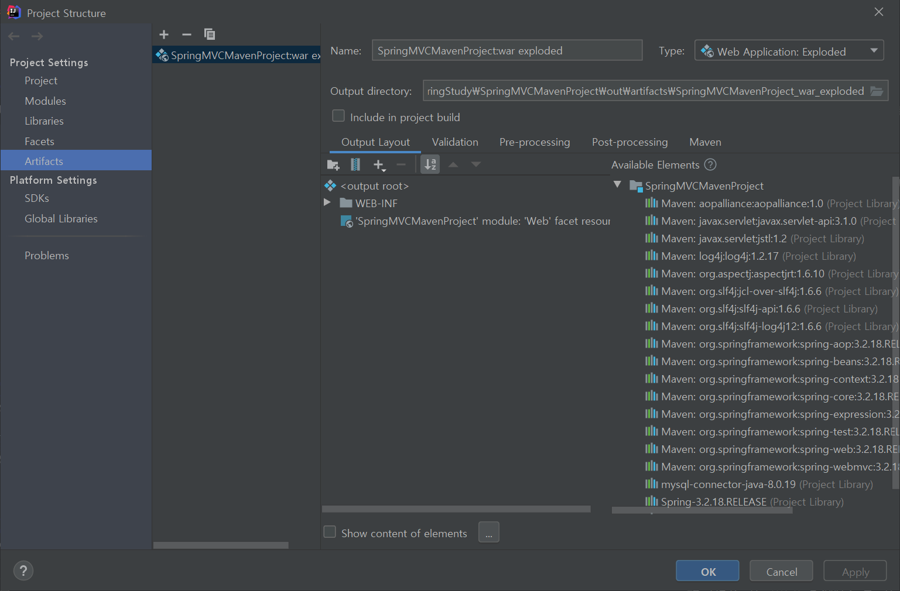Click the WEB-INF folder icon
The width and height of the screenshot is (900, 591).
click(x=346, y=203)
